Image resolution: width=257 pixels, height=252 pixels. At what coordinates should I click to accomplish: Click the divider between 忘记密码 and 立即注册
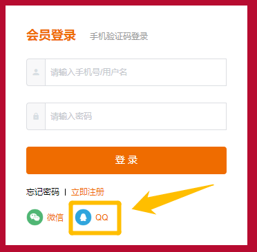66,192
